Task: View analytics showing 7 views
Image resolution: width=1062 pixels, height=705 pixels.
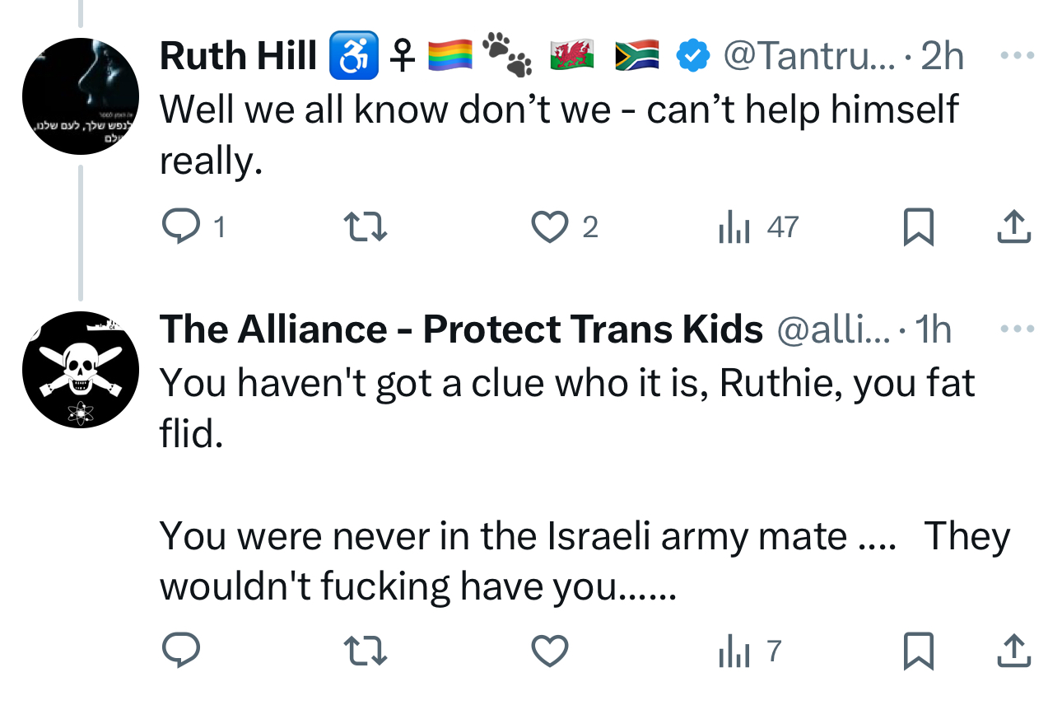Action: click(x=748, y=651)
